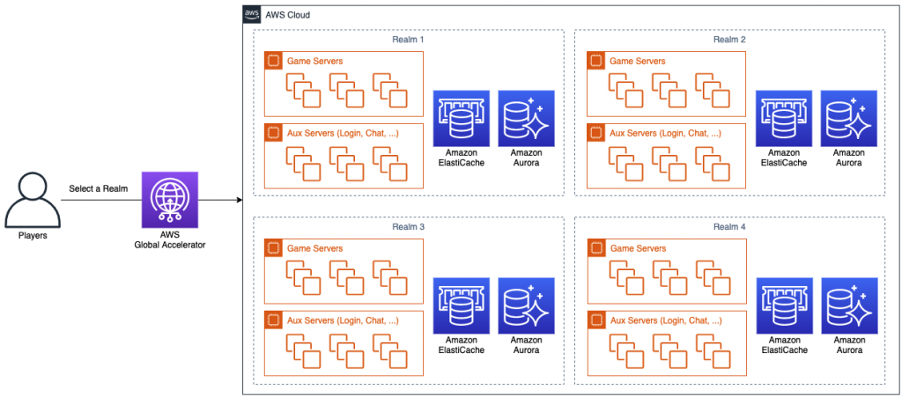Click the Aurora database icon in Realm 3
This screenshot has width=902, height=397.
526,305
